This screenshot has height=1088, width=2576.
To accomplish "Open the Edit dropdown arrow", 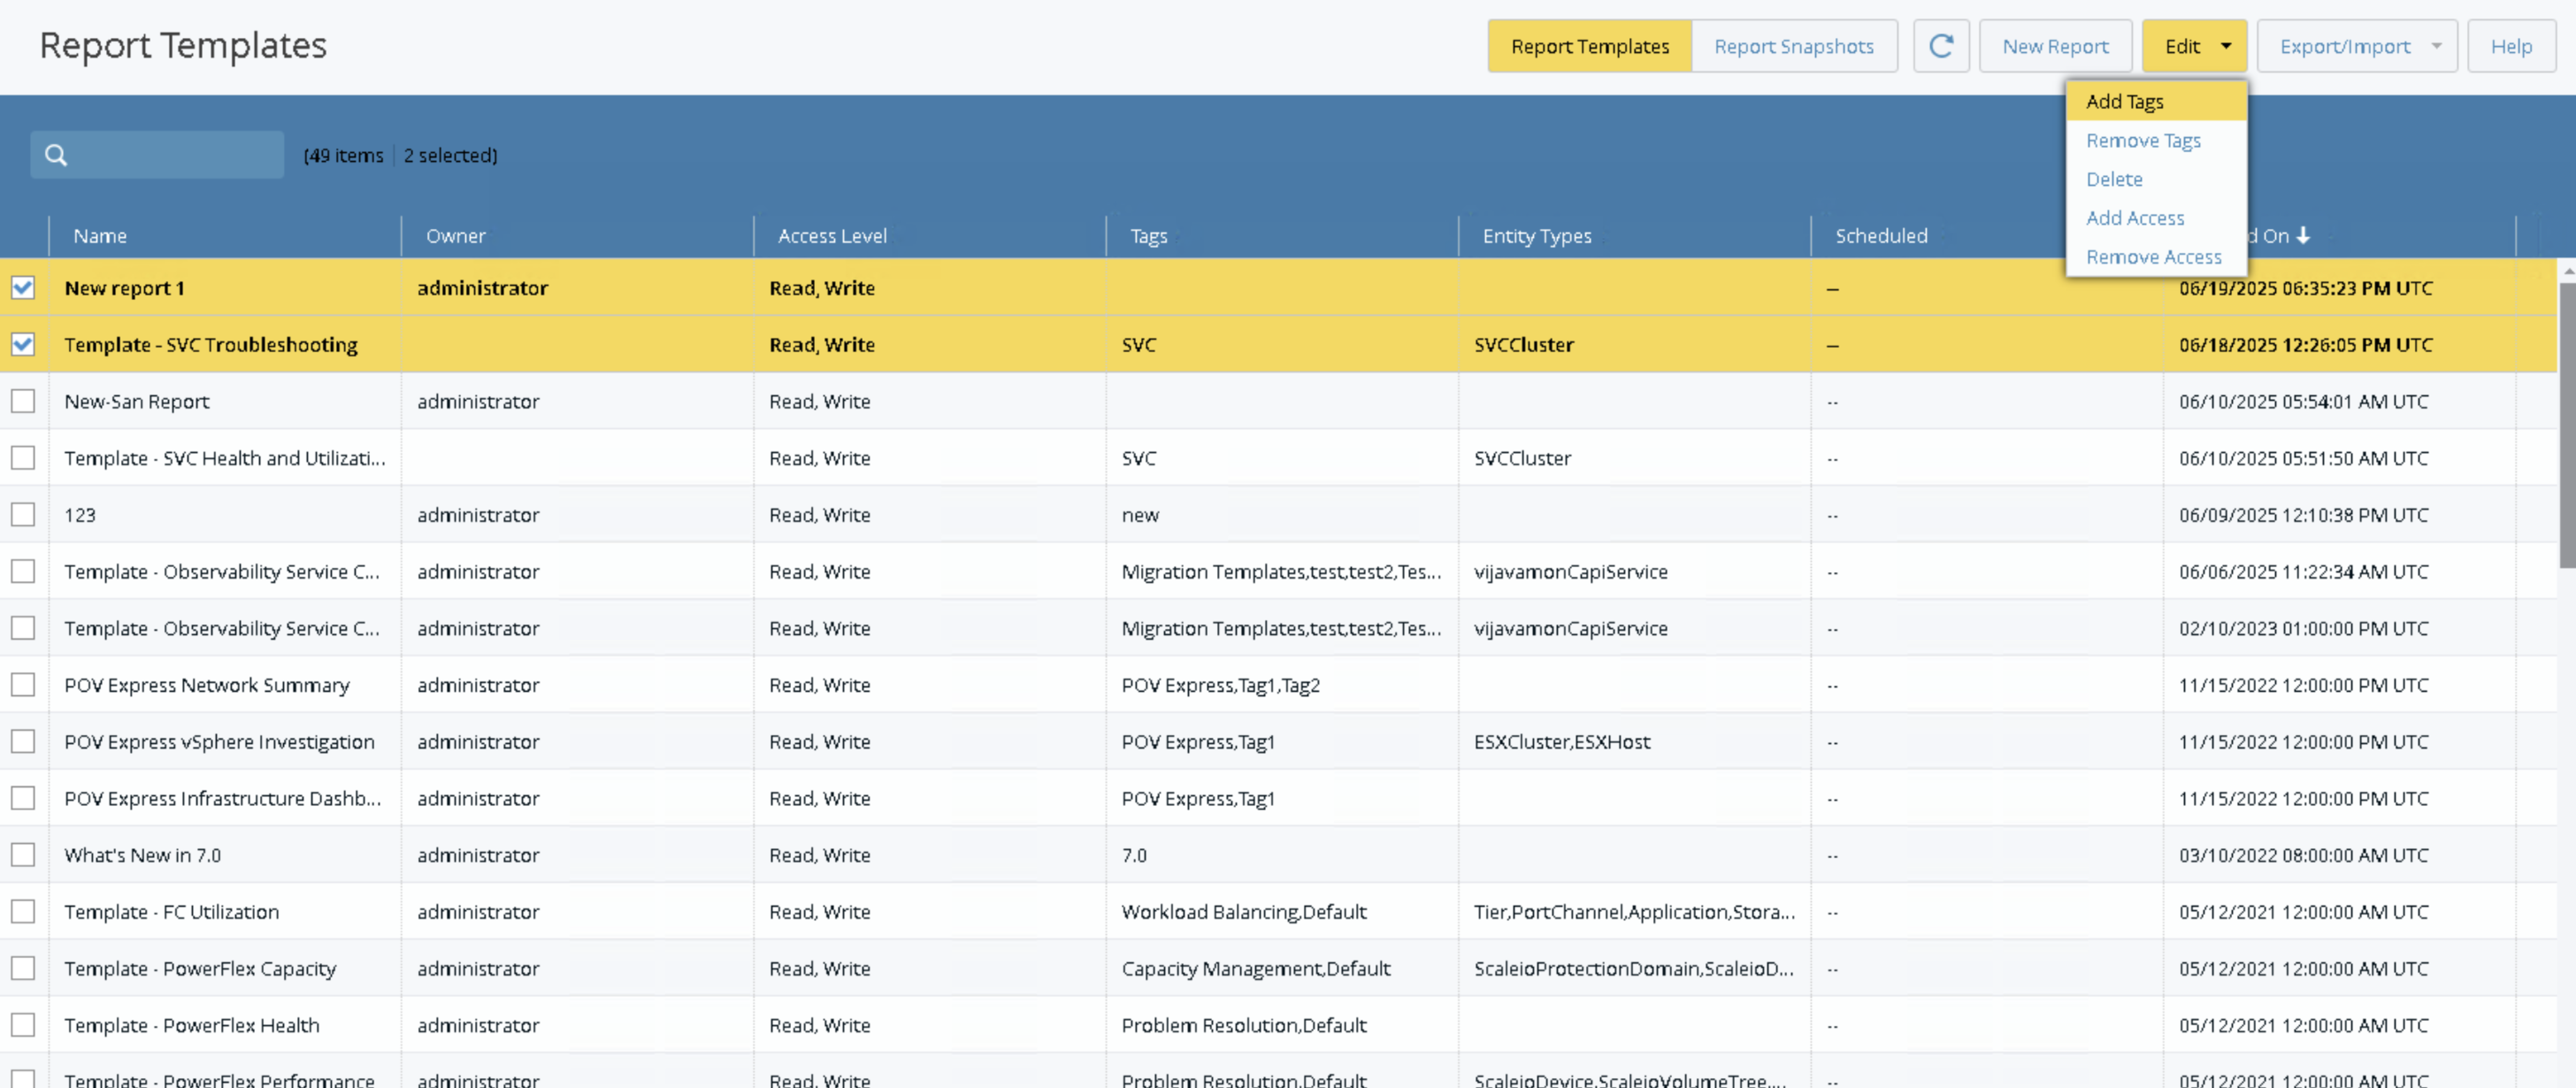I will pyautogui.click(x=2226, y=46).
